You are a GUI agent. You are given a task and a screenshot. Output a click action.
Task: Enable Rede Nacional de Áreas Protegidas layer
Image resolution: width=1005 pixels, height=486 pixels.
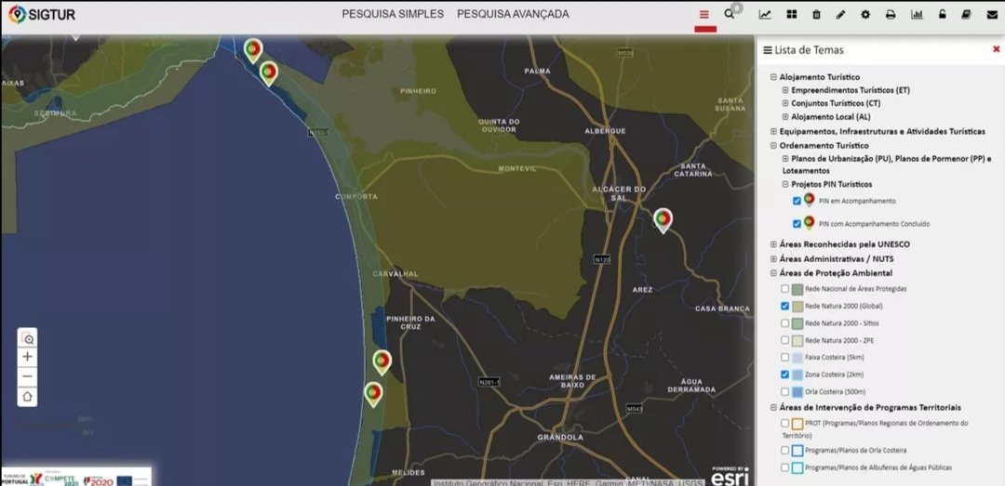784,289
